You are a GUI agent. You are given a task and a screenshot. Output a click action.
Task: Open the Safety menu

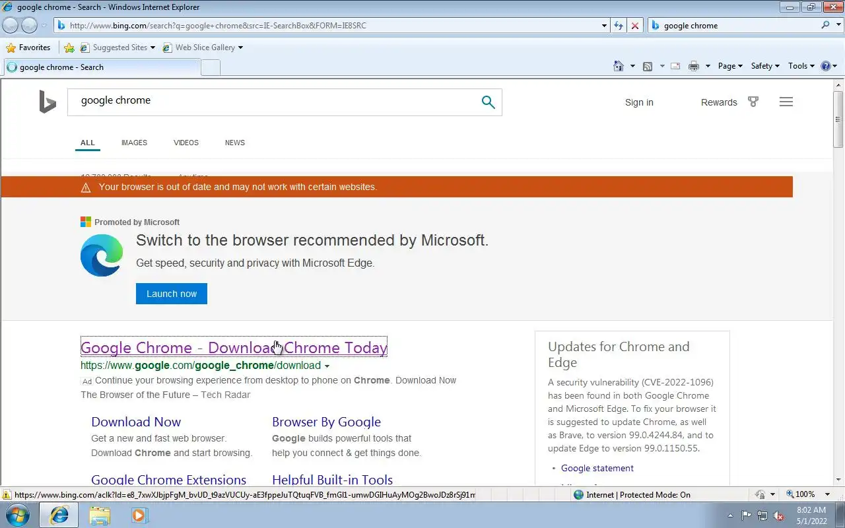[x=765, y=66]
